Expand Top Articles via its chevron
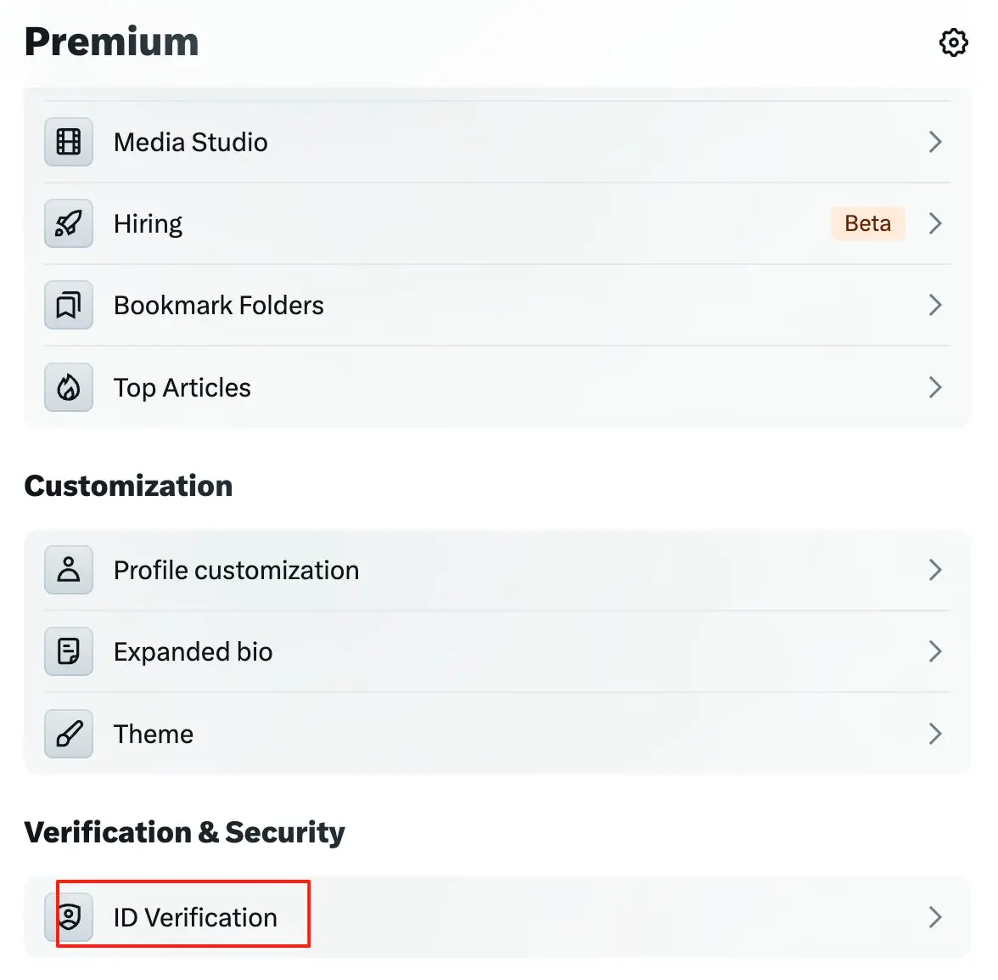998x980 pixels. point(935,387)
